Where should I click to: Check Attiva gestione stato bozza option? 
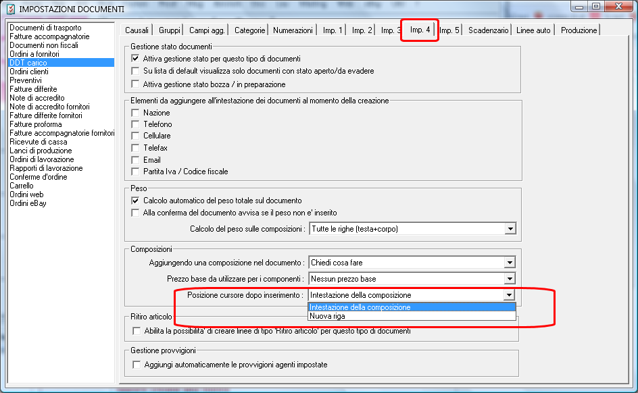[x=135, y=84]
